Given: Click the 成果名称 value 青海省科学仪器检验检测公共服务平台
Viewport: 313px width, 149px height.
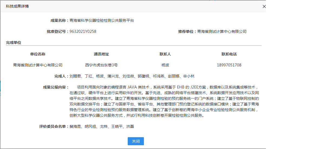Looking at the screenshot, I should [x=101, y=20].
